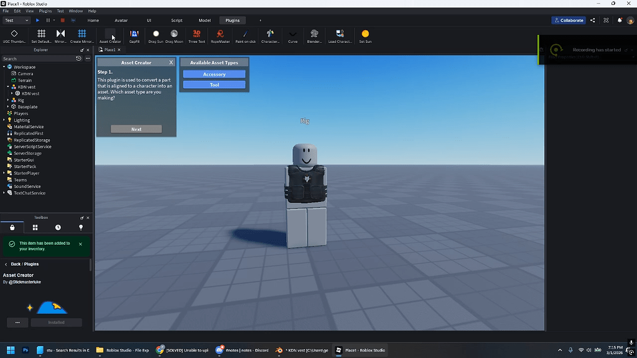
Task: Start the playtest with Play
Action: click(x=37, y=21)
